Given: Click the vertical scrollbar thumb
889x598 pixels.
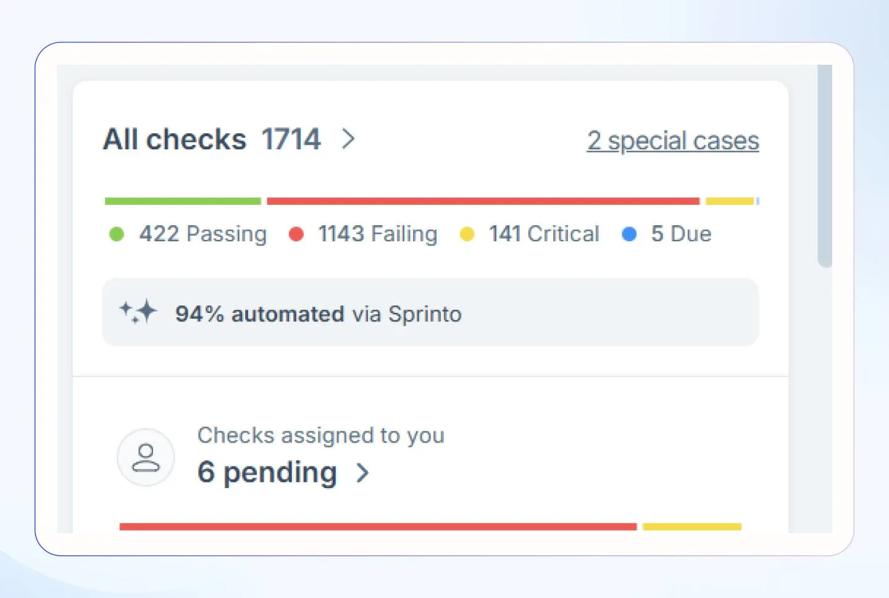Looking at the screenshot, I should [x=824, y=167].
